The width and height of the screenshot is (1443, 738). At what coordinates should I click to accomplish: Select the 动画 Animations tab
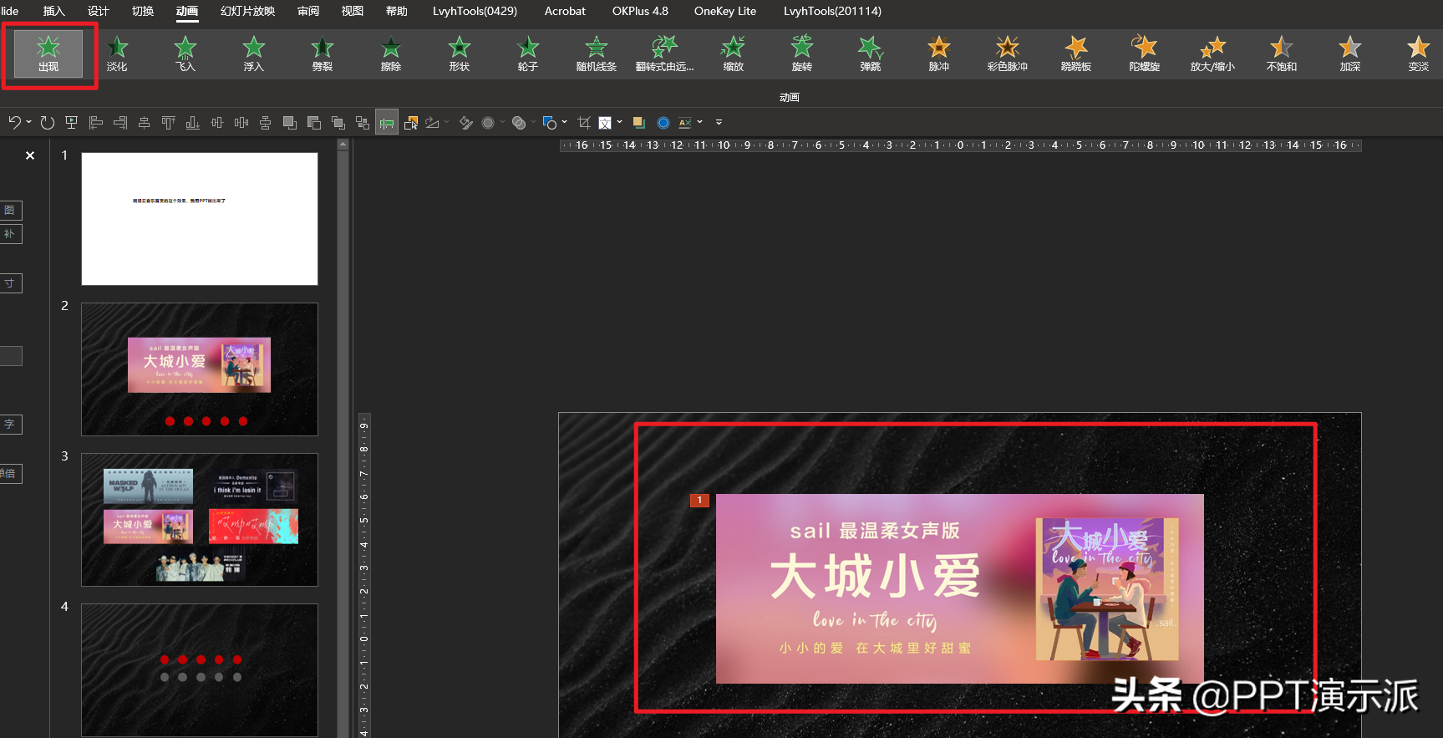pyautogui.click(x=187, y=11)
